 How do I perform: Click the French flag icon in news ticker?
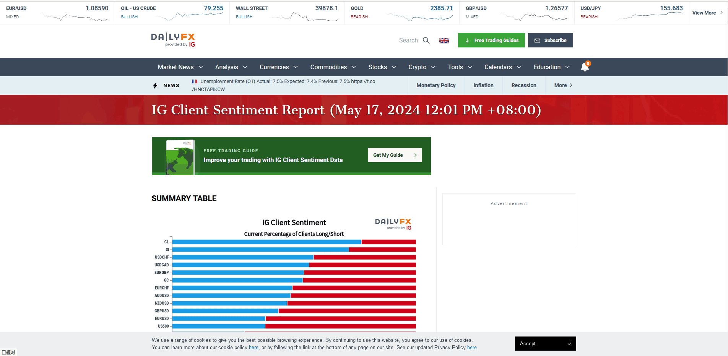coord(194,81)
